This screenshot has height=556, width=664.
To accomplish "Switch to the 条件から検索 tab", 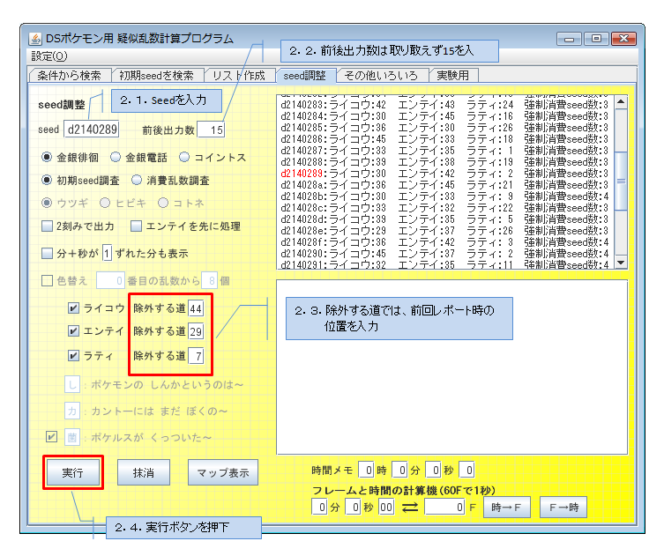I will tap(70, 76).
